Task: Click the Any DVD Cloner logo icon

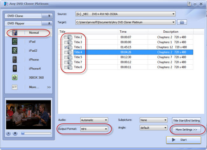Action: click(x=6, y=4)
